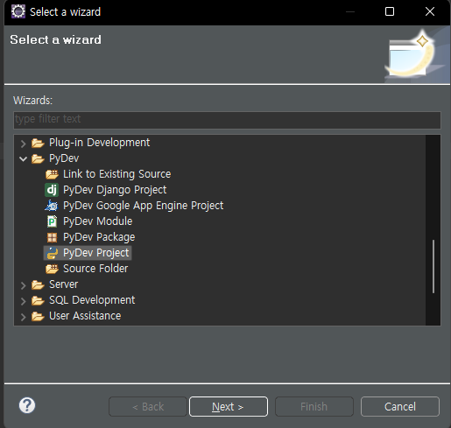Select PyDev Module wizard
The image size is (451, 428).
pyautogui.click(x=98, y=221)
